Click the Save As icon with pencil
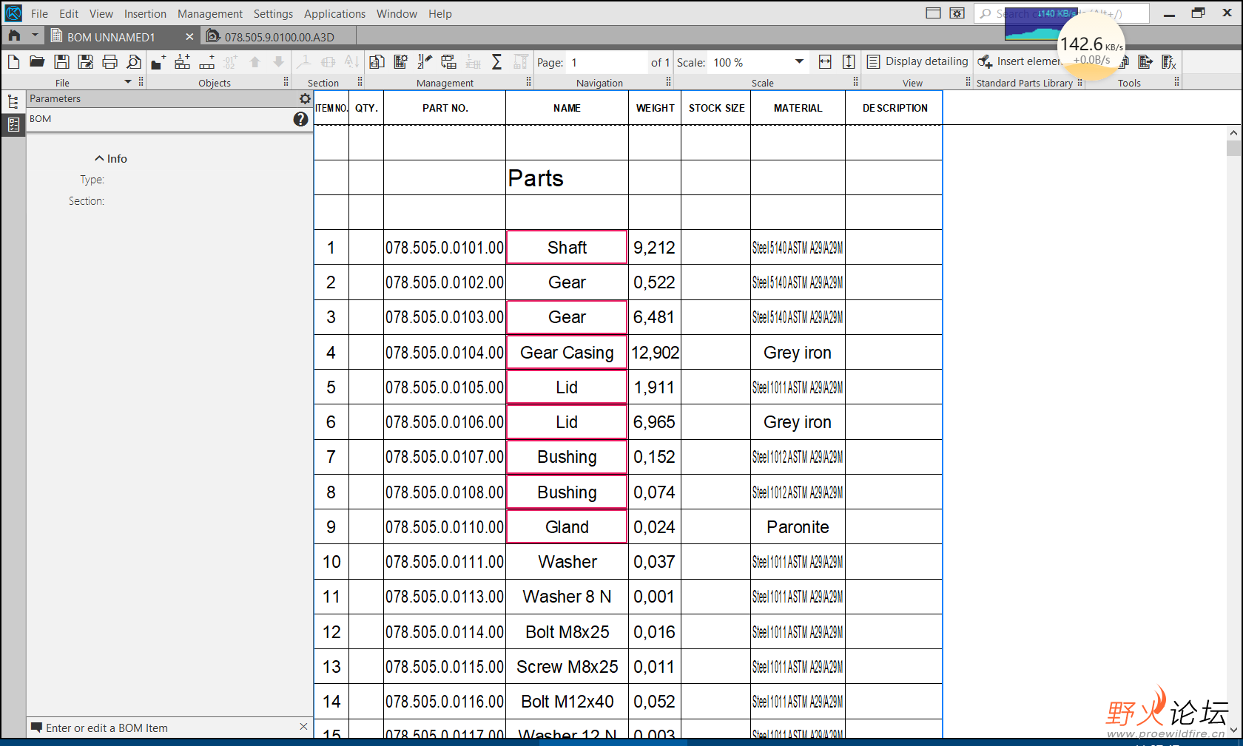Image resolution: width=1243 pixels, height=746 pixels. (x=86, y=62)
